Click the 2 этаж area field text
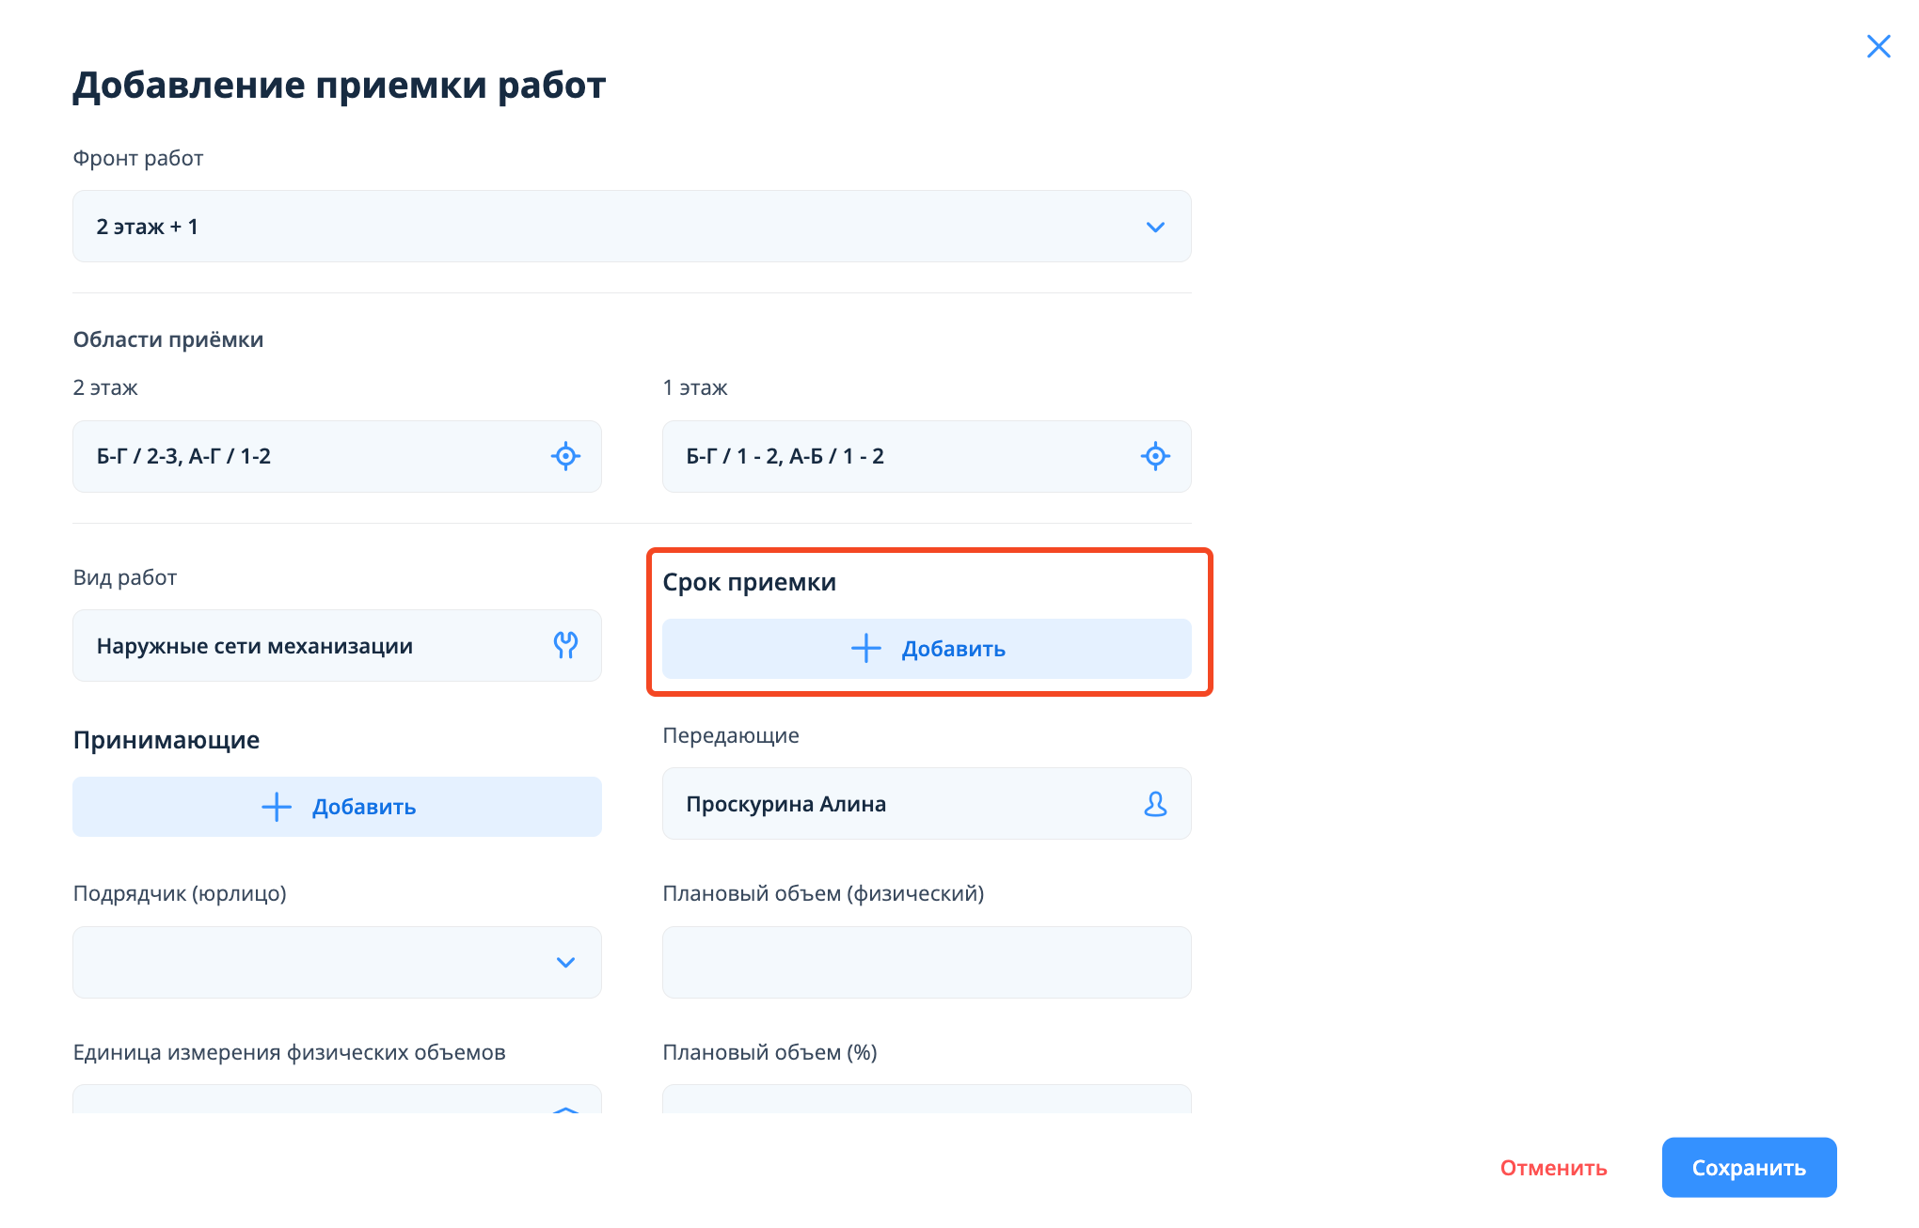Viewport: 1919px width, 1228px height. pyautogui.click(x=184, y=456)
